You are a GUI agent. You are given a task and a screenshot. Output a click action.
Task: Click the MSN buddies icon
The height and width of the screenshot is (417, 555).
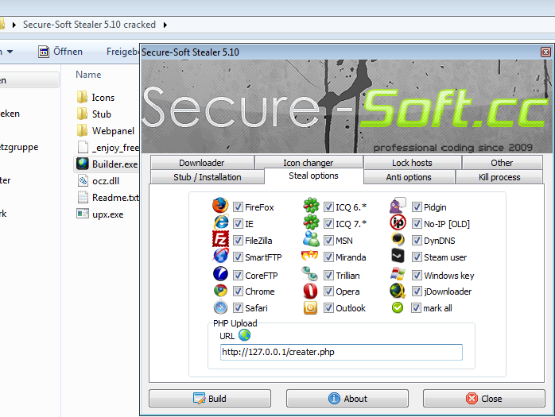click(311, 239)
